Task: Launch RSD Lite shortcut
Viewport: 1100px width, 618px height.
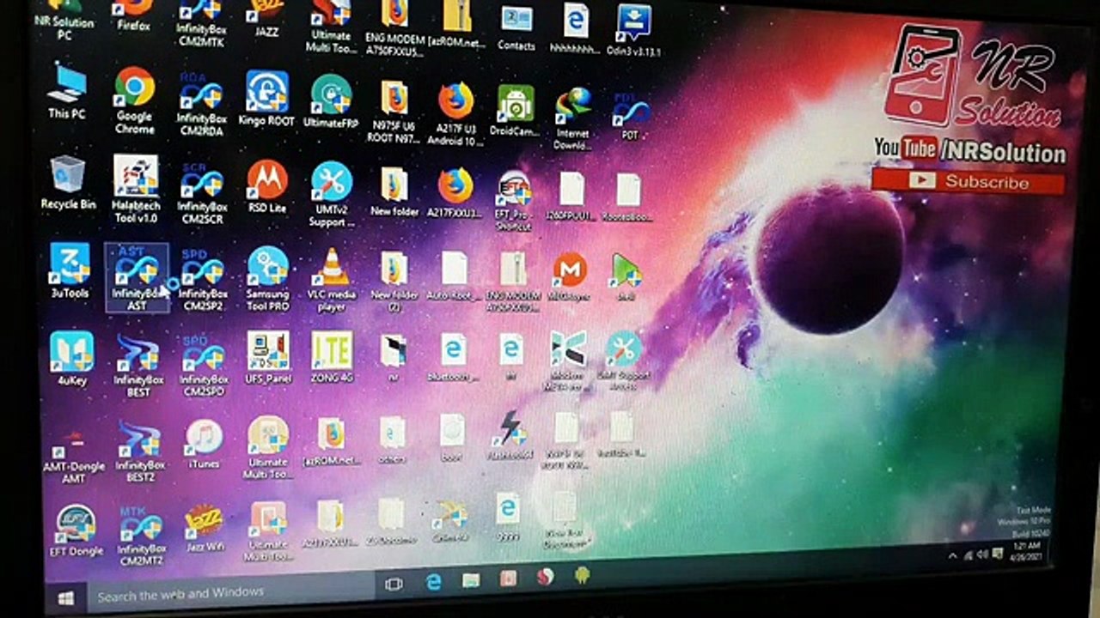Action: 266,186
